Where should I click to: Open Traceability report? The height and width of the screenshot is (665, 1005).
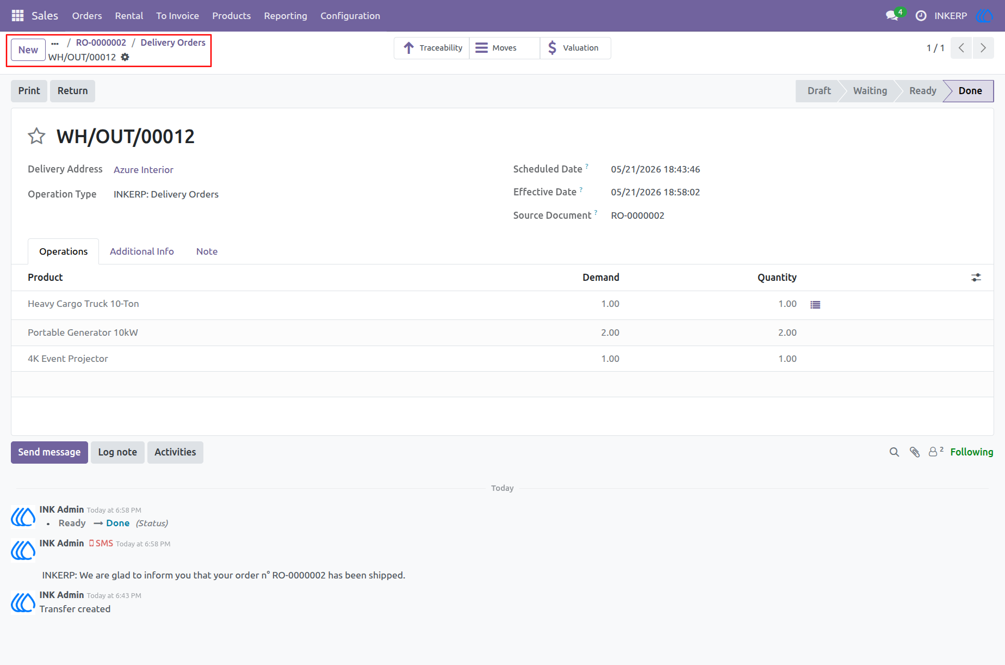pyautogui.click(x=432, y=48)
